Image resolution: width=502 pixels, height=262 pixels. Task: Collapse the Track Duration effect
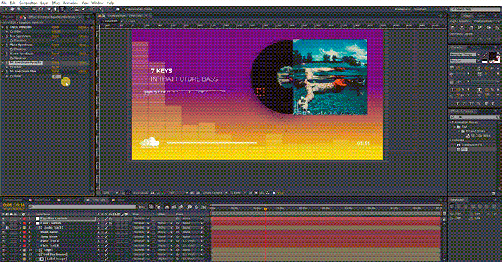coord(3,27)
